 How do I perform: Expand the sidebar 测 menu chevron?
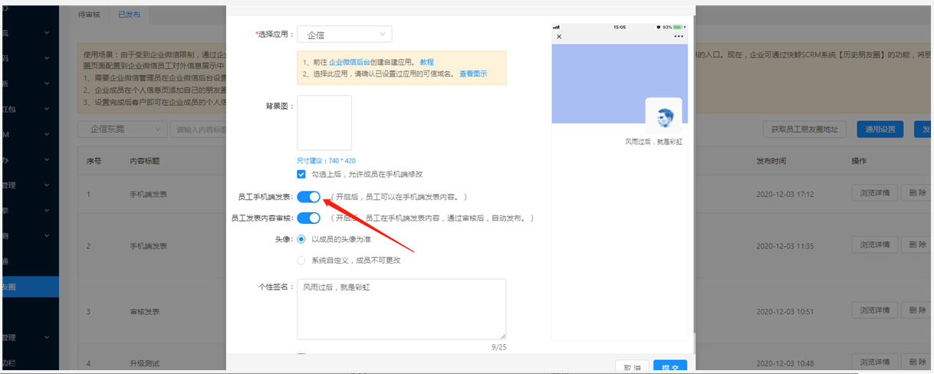pyautogui.click(x=47, y=236)
